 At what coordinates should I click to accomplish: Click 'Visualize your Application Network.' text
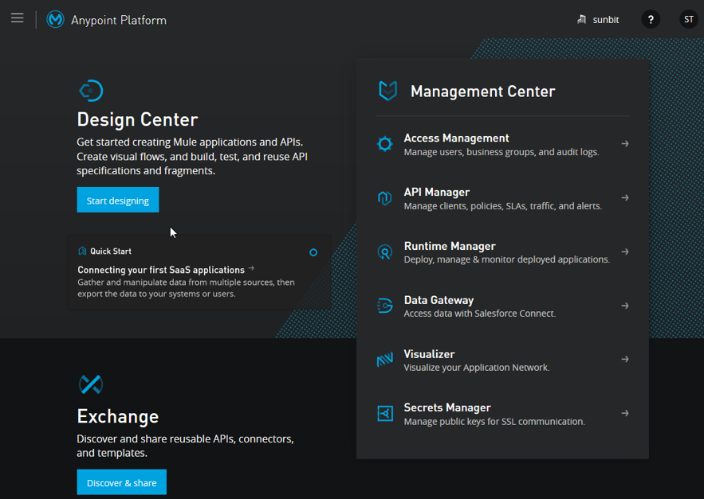[x=476, y=368]
